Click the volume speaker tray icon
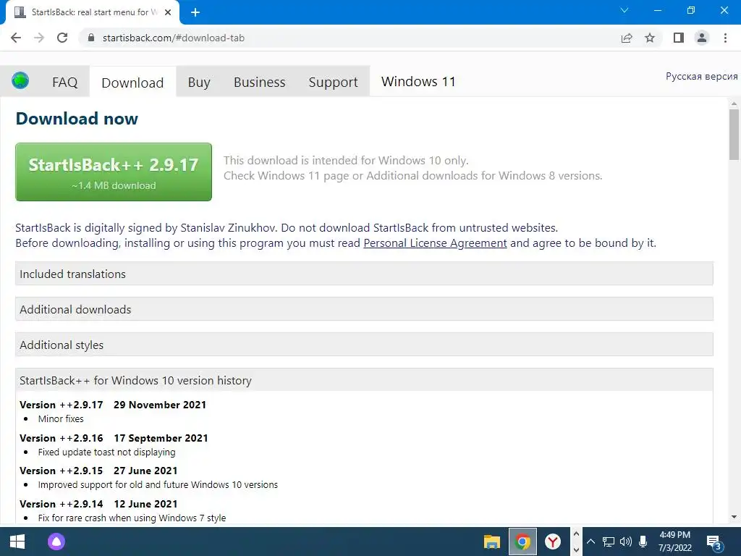This screenshot has height=556, width=741. [x=626, y=542]
